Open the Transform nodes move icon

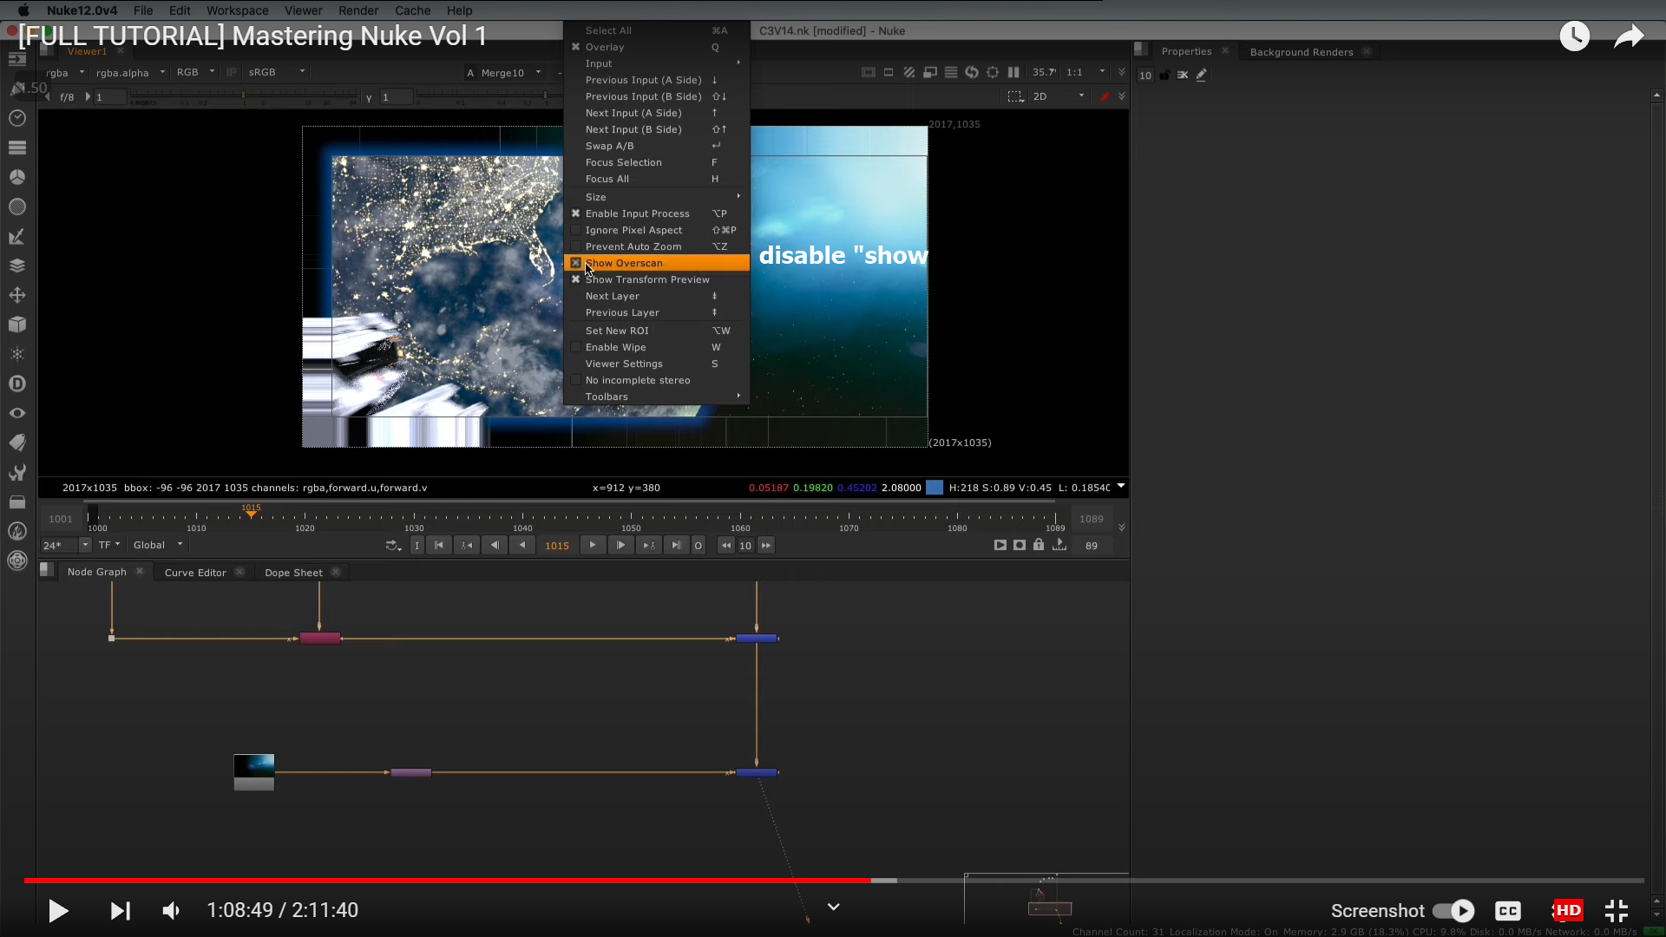pos(16,295)
